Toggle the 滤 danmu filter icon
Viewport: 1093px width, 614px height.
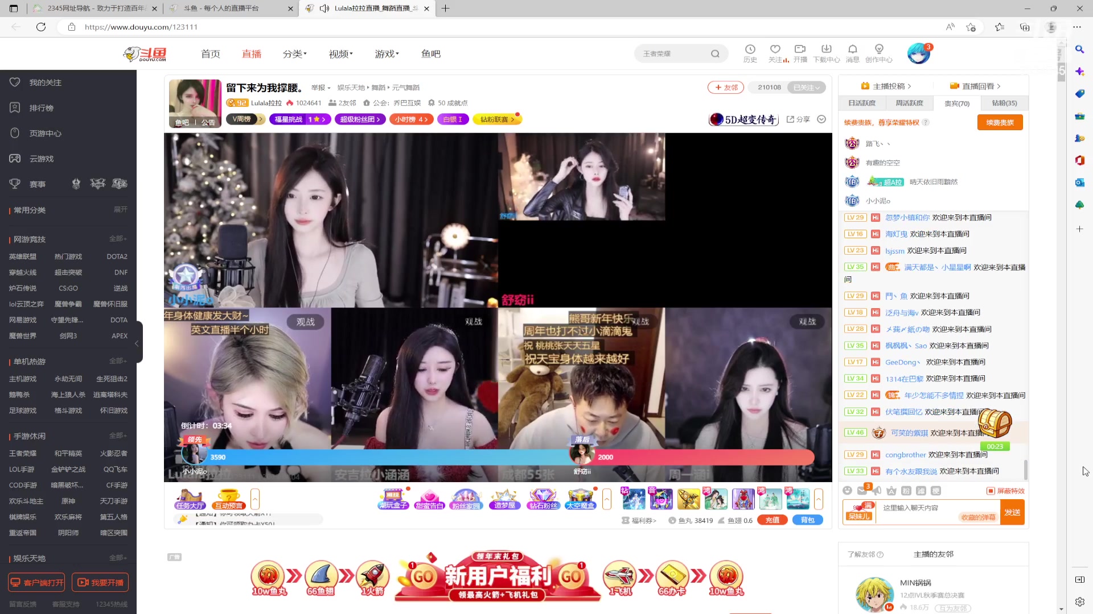[x=921, y=490]
